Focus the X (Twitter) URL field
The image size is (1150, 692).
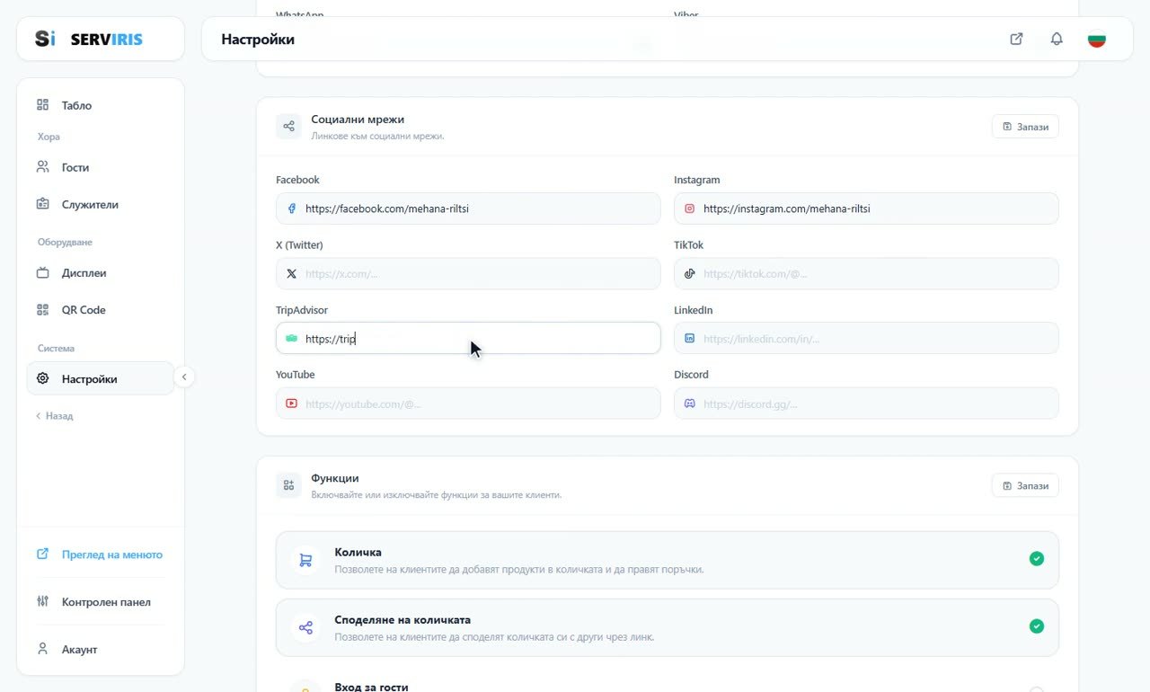[468, 273]
